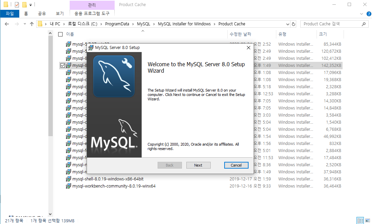Screen dimensions: 372x224
Task: Expand chevron after 로컬 디스크 (C:) breadcrumb
Action: click(x=101, y=24)
